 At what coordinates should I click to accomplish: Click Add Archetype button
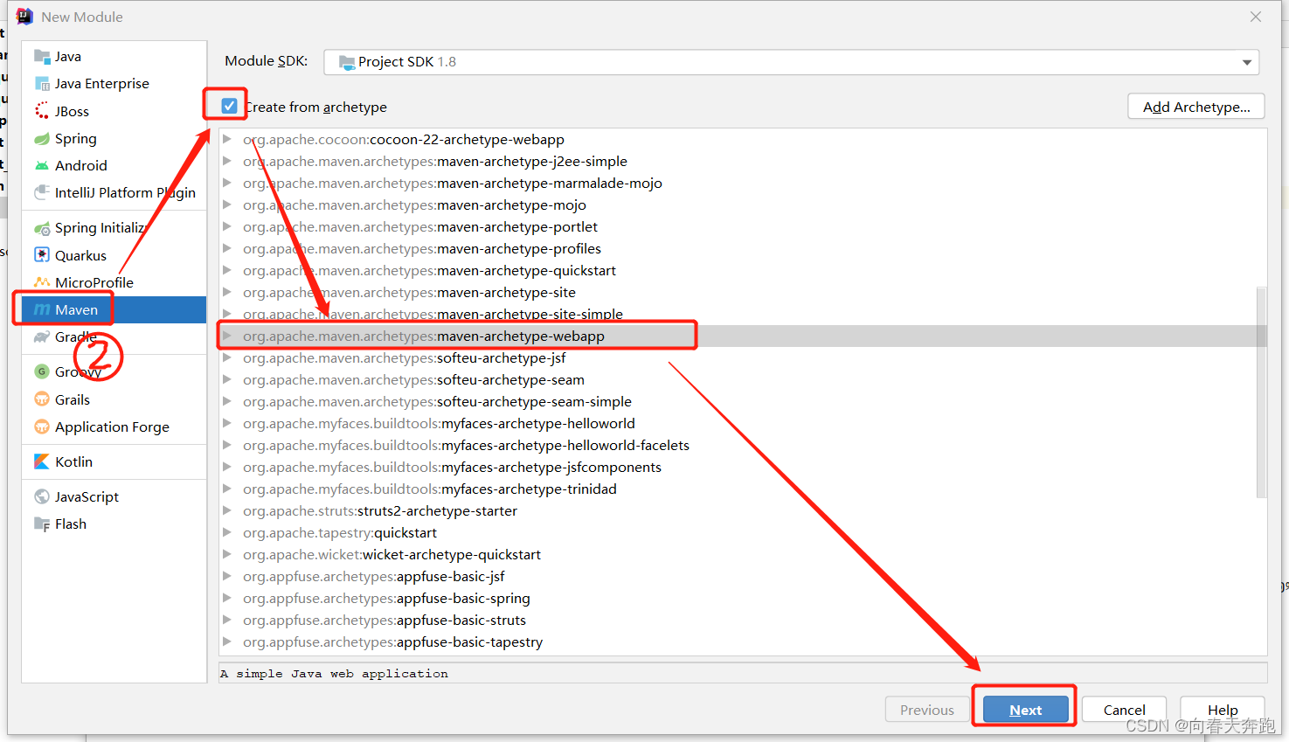(x=1196, y=107)
